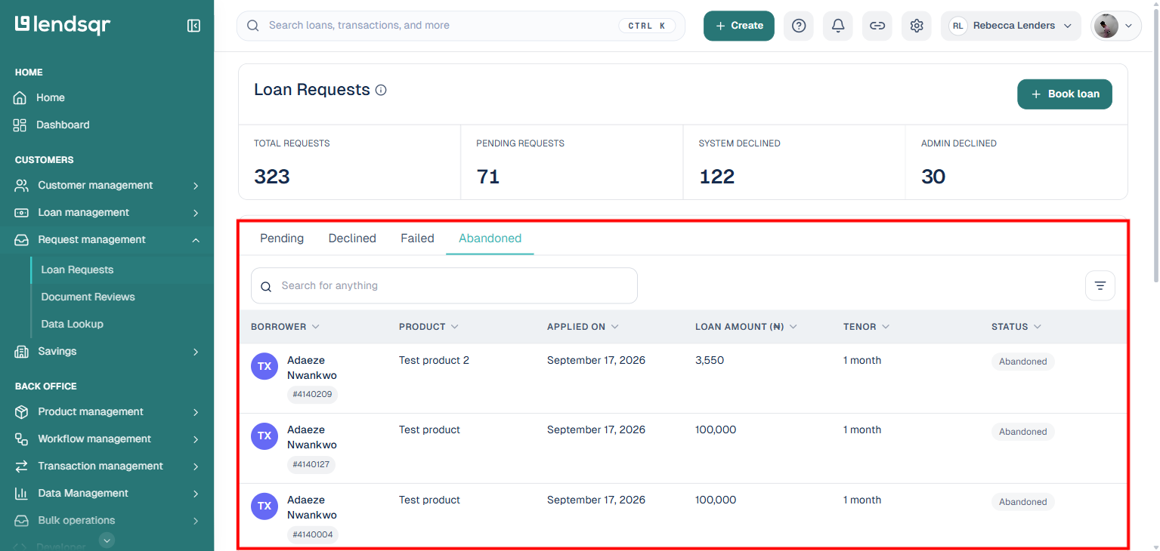Viewport: 1160px width, 551px height.
Task: Expand the Loan management submenu
Action: click(196, 213)
